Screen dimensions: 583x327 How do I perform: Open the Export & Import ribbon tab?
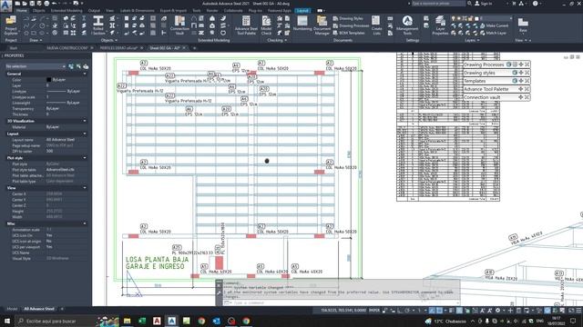tap(173, 11)
